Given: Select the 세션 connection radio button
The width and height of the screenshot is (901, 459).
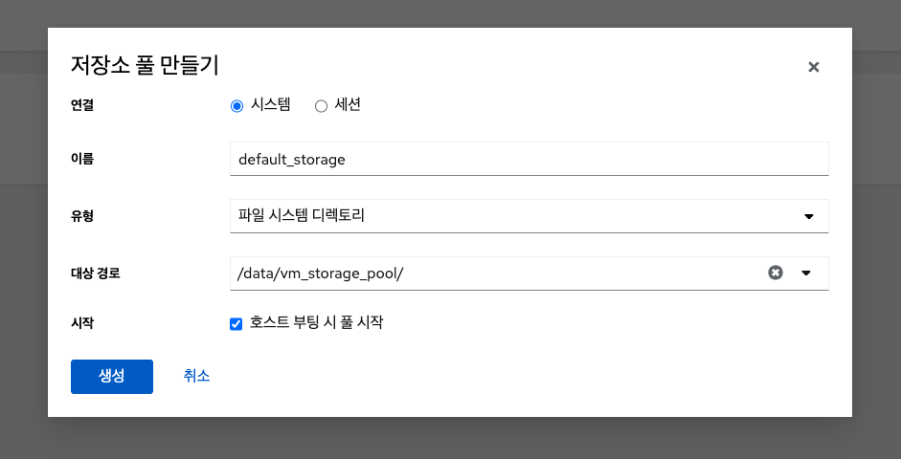Looking at the screenshot, I should 322,106.
